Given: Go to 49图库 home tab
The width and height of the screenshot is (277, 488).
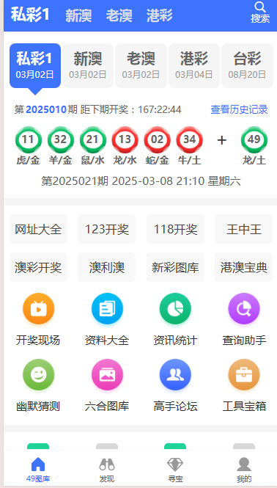Looking at the screenshot, I should tap(38, 470).
